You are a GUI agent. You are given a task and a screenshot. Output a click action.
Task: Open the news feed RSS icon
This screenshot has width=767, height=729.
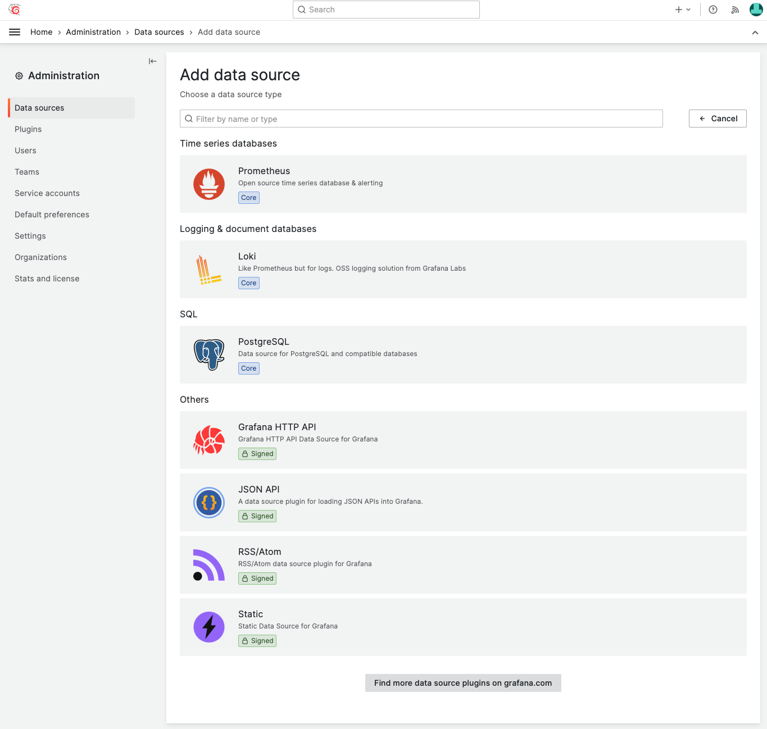735,10
